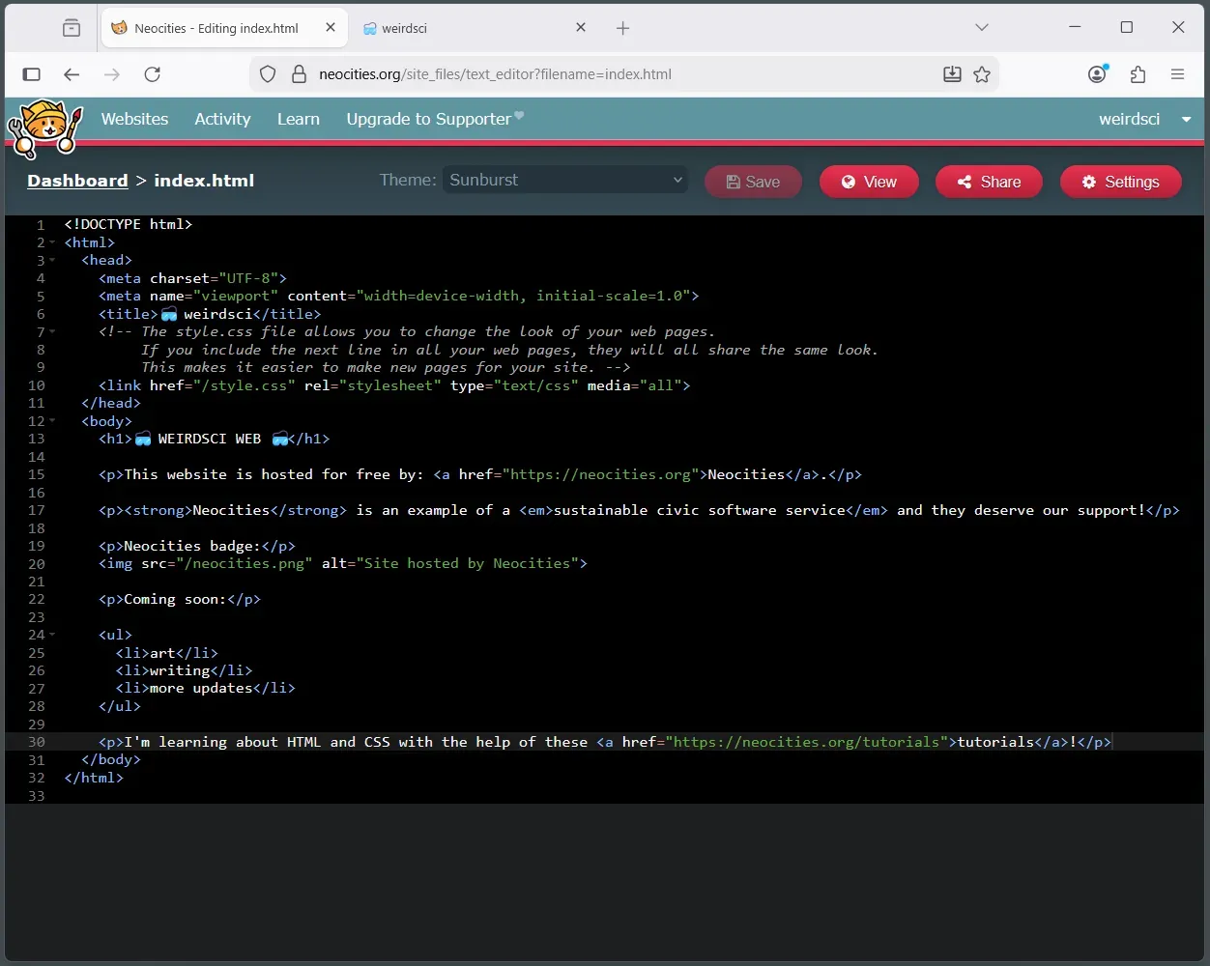Open the Settings button
Screen dimensions: 1210x966
tap(1121, 182)
